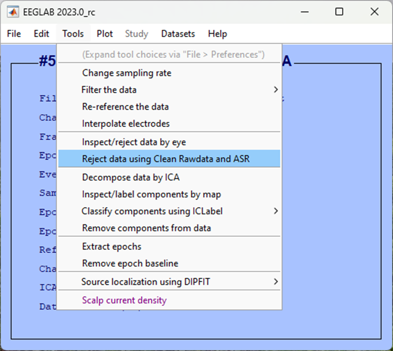Viewport: 393px width, 351px height.
Task: Choose Extract epochs entry
Action: (x=112, y=247)
